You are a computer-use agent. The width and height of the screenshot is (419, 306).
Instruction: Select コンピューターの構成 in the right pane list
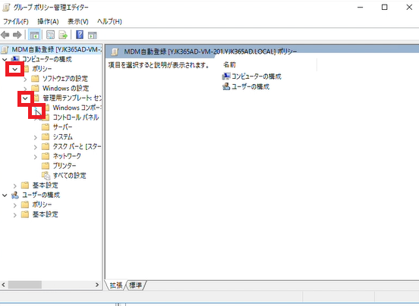[252, 76]
